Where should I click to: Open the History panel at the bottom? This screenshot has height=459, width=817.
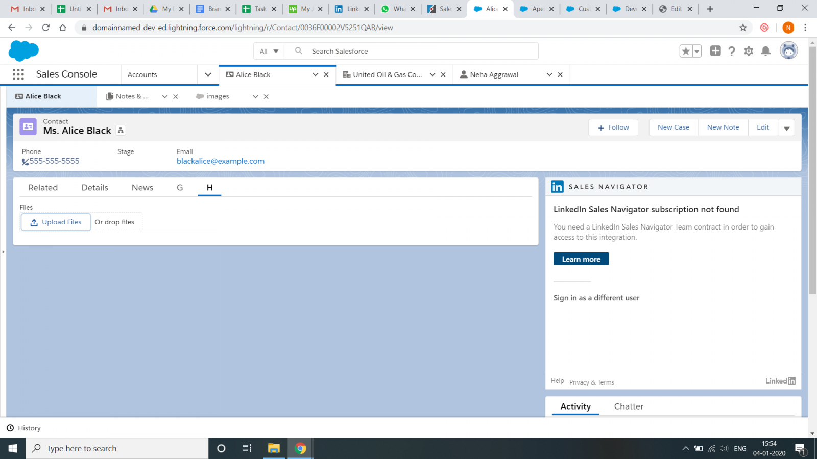click(x=23, y=428)
